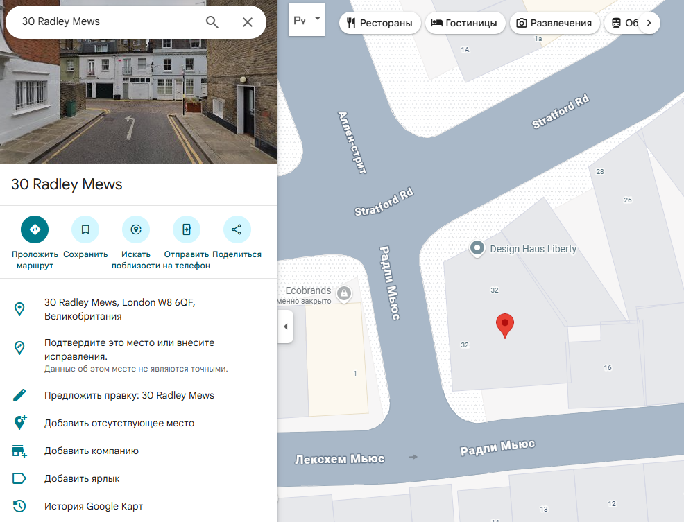Click the Сохранить bookmark icon

[85, 229]
